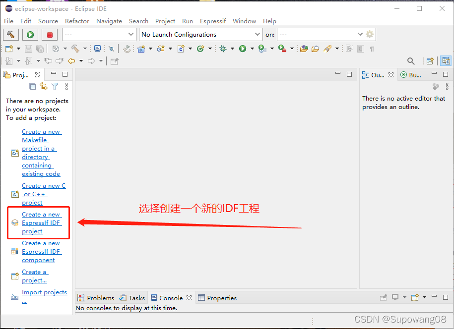Stop the running application
Viewport: 454px width, 329px height.
pyautogui.click(x=49, y=35)
